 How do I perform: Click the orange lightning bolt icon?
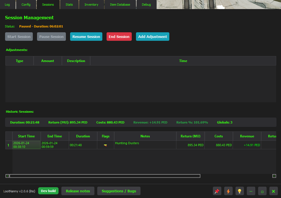228,191
